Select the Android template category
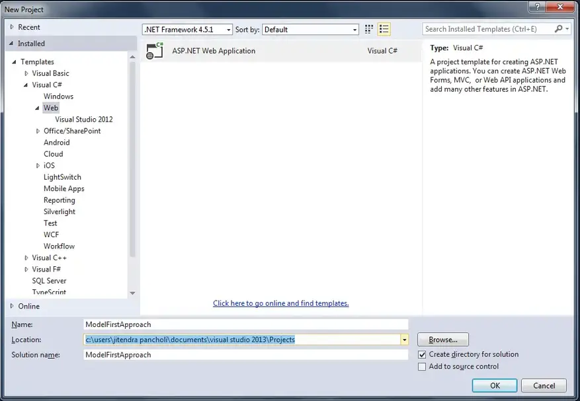 click(57, 143)
